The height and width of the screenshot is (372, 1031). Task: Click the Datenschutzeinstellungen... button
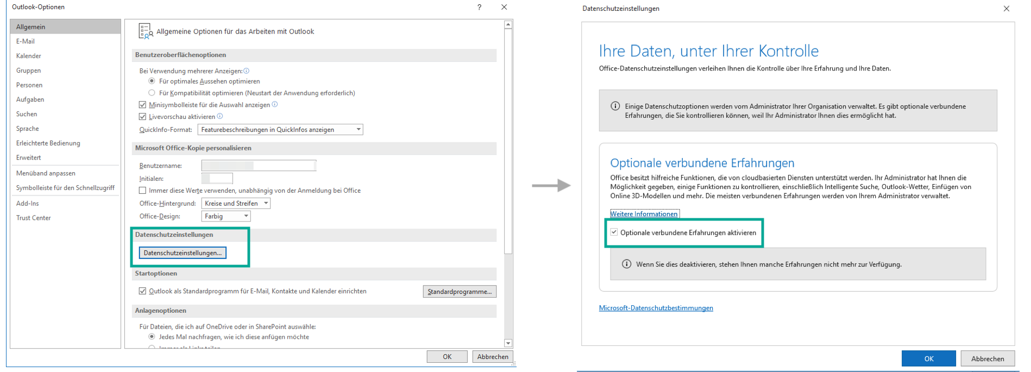pyautogui.click(x=183, y=253)
